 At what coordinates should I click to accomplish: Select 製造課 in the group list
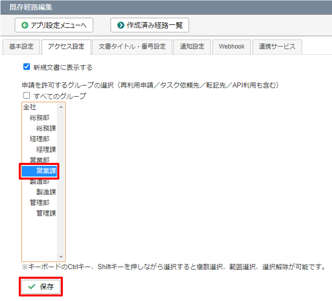point(40,192)
